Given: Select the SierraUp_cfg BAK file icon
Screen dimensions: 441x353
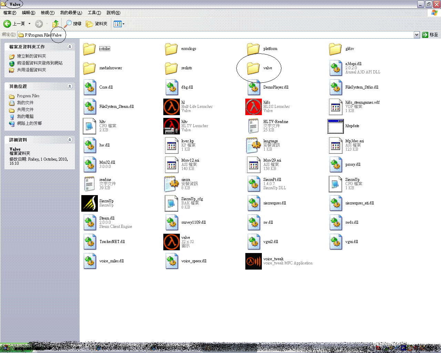Looking at the screenshot, I should point(172,203).
